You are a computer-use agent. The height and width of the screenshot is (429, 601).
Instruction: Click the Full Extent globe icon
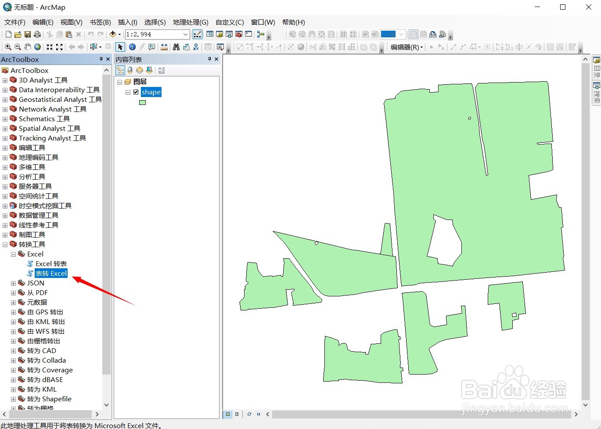click(x=37, y=47)
